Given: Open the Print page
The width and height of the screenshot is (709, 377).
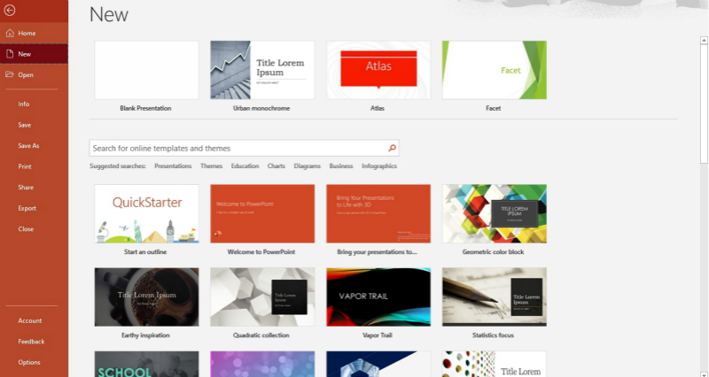Looking at the screenshot, I should (25, 166).
